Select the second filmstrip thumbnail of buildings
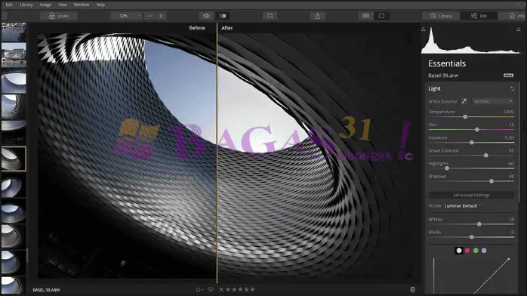 tap(14, 55)
